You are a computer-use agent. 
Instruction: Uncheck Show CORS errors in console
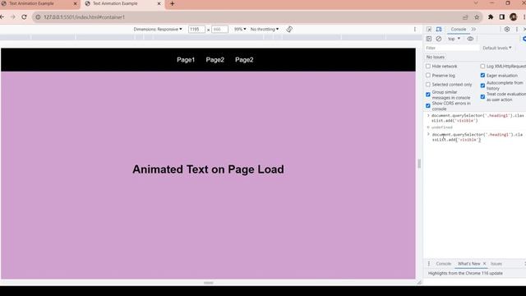point(428,106)
